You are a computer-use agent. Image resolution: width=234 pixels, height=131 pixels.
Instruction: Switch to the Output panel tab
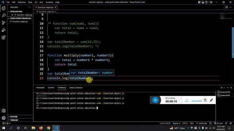coord(51,88)
